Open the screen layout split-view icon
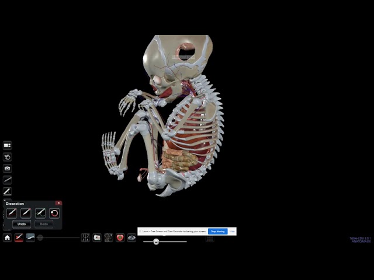 pos(7,145)
